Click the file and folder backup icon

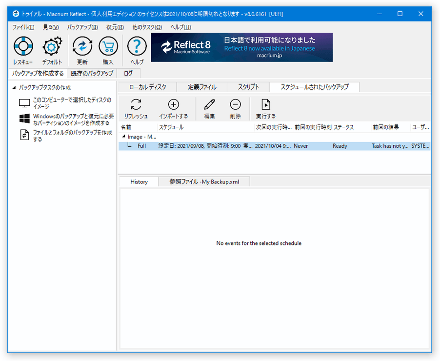tap(24, 135)
